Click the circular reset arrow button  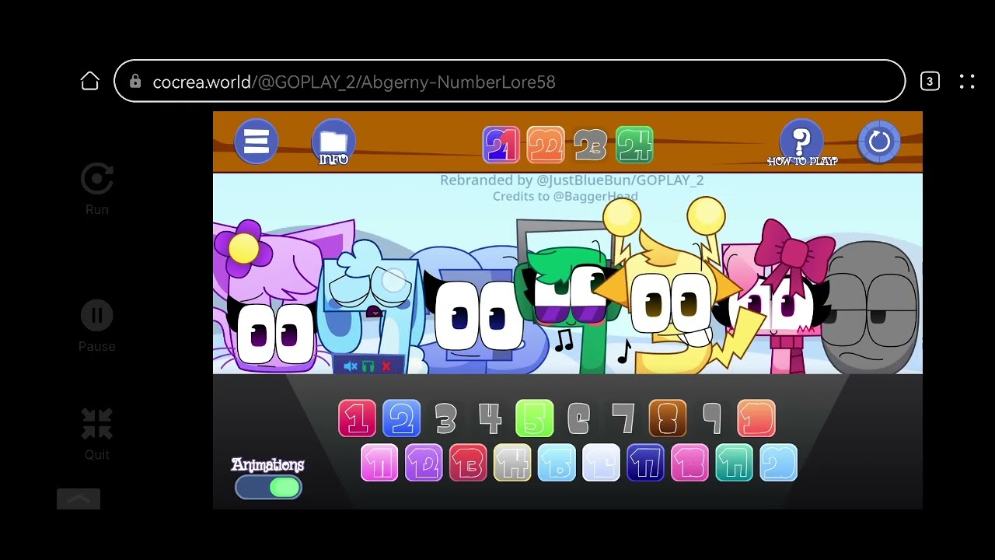[879, 142]
